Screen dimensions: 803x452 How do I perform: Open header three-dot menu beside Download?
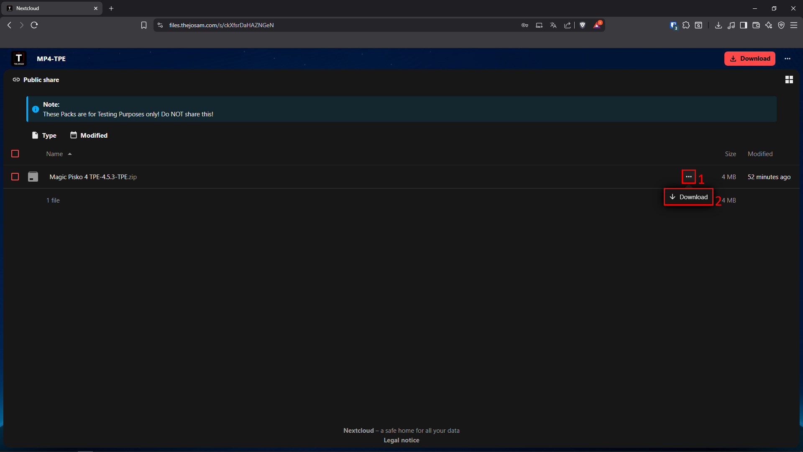click(x=787, y=59)
